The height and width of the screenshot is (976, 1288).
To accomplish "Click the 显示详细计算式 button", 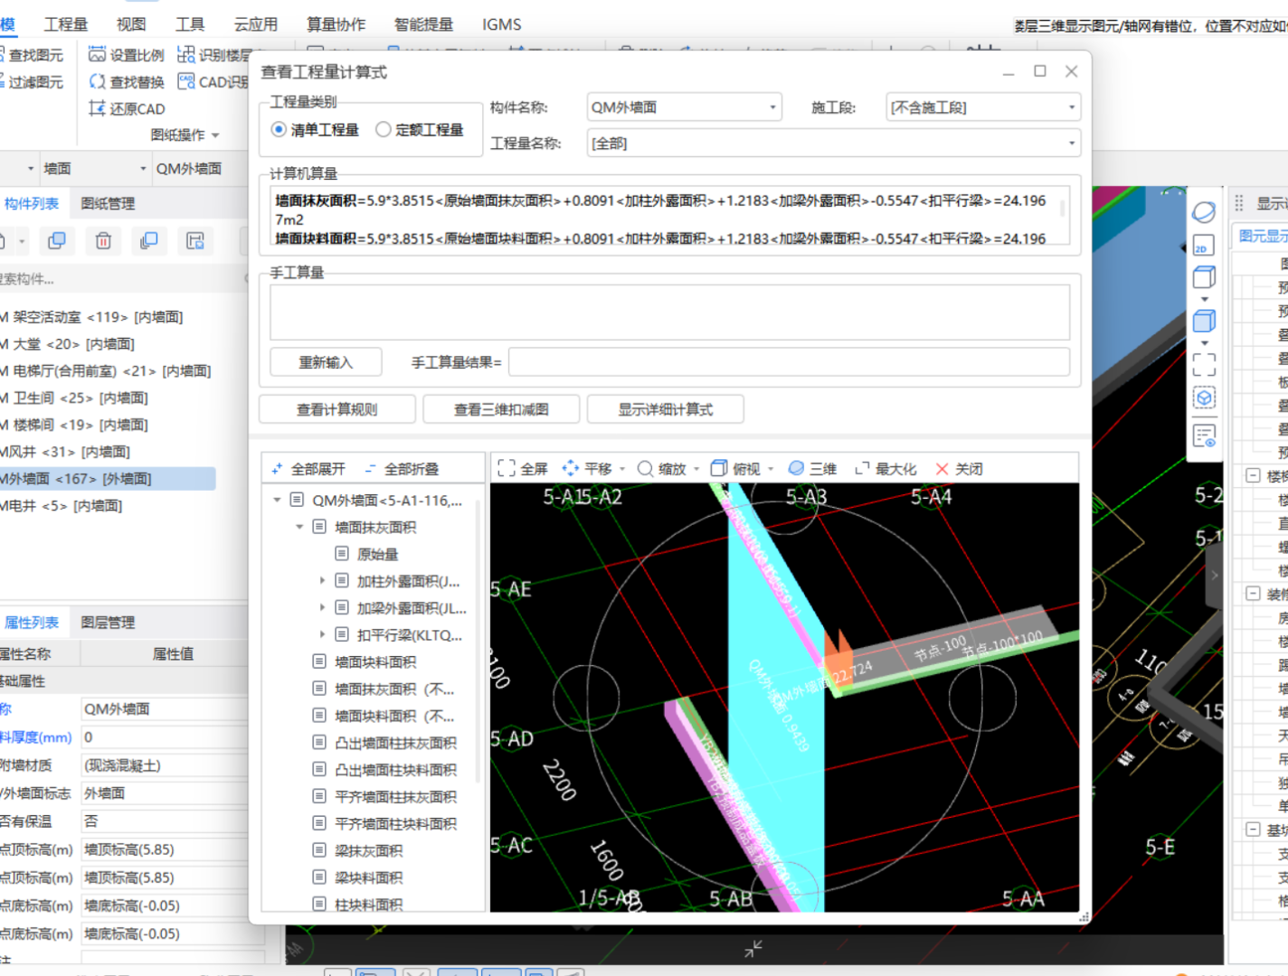I will (x=665, y=409).
